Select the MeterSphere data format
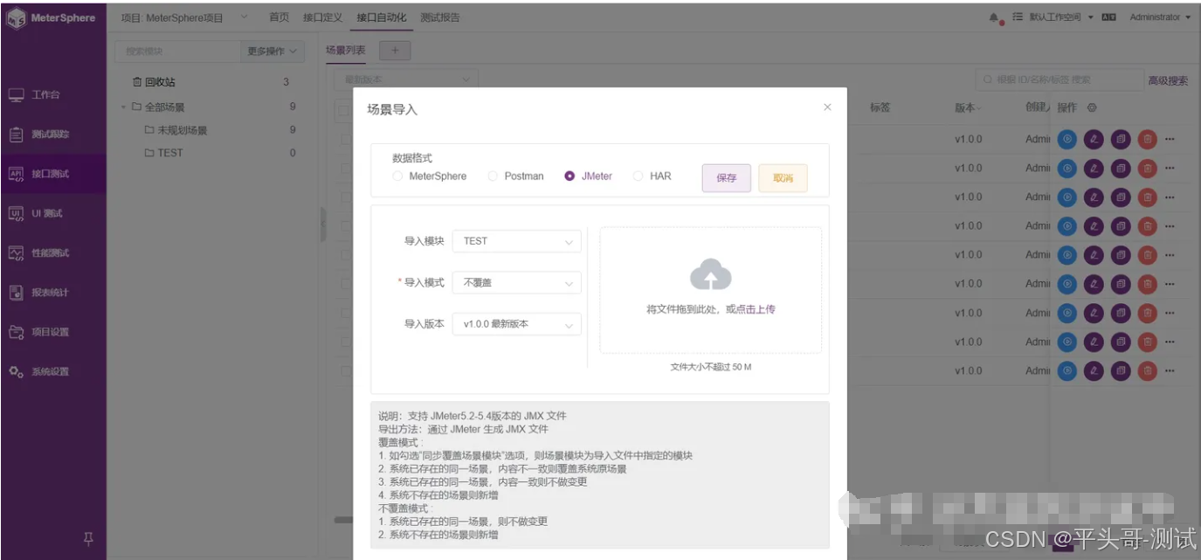The height and width of the screenshot is (560, 1201). click(430, 176)
